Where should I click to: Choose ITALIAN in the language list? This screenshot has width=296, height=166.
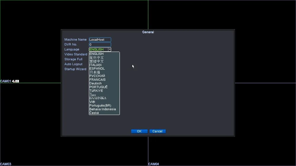(x=96, y=65)
